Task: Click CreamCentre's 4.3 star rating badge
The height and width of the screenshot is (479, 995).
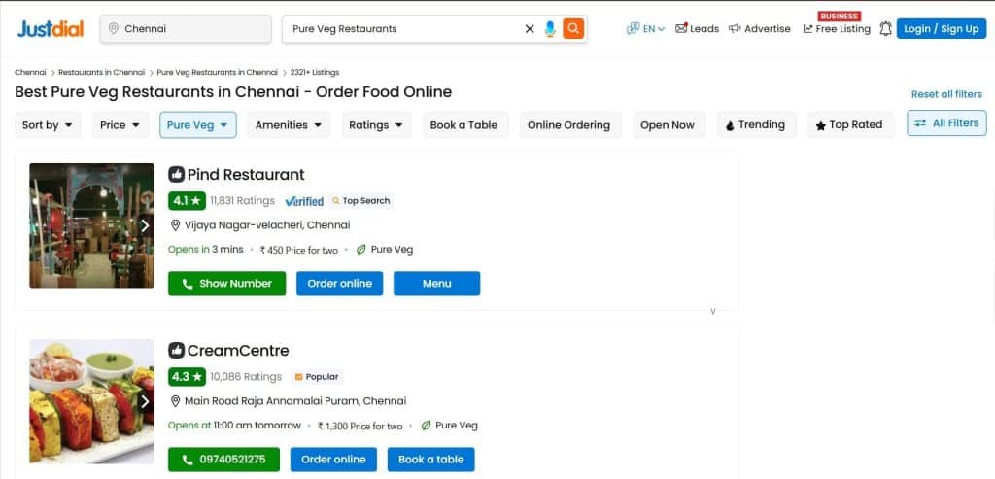Action: [187, 377]
